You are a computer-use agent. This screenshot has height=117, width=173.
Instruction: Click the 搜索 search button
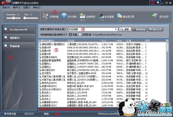tap(125, 29)
